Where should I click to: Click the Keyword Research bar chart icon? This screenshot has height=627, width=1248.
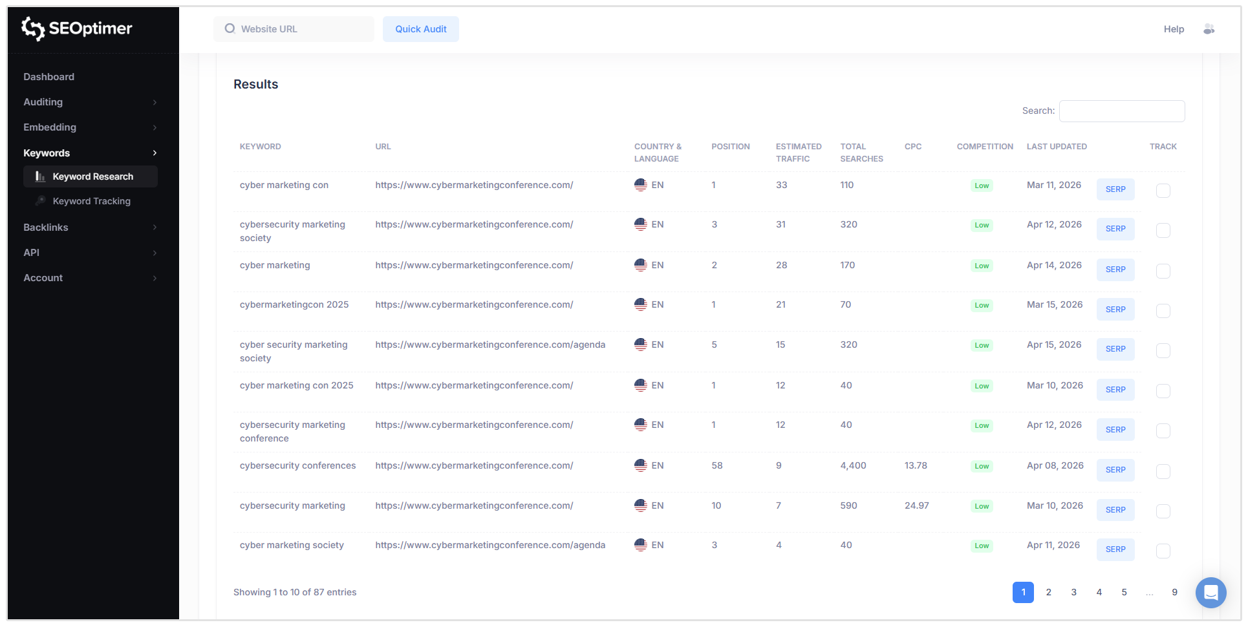[40, 176]
